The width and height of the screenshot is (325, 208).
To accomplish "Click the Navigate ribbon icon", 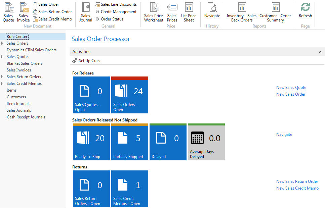I will tap(212, 7).
